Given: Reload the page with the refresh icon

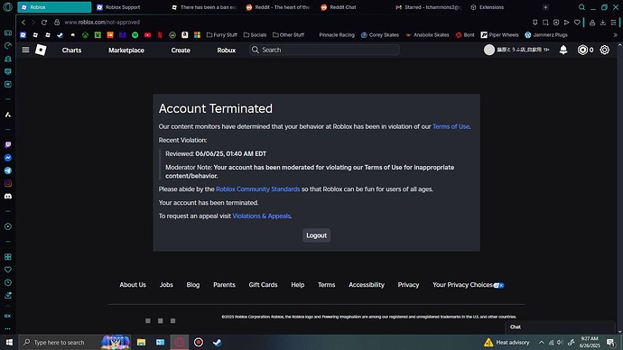Looking at the screenshot, I should (x=44, y=23).
